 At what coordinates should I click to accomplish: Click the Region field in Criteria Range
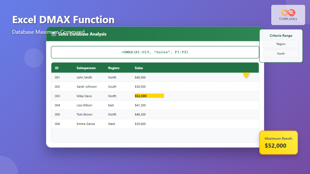click(281, 44)
